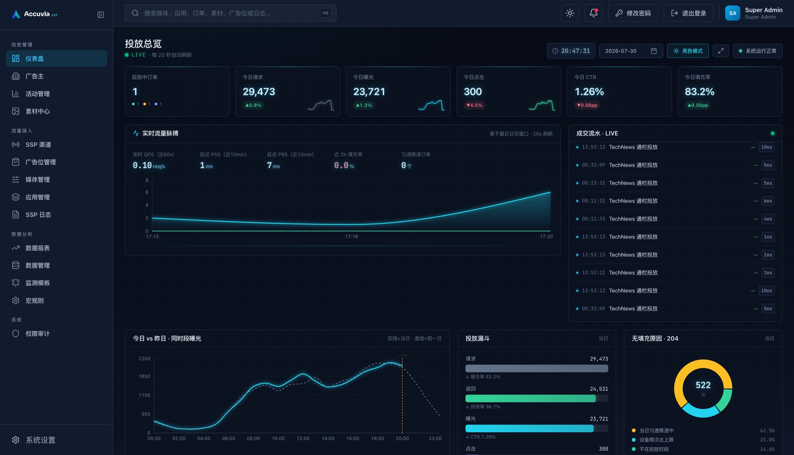Click the cyan 设备频次达上限 legend dot
794x455 pixels.
[634, 440]
